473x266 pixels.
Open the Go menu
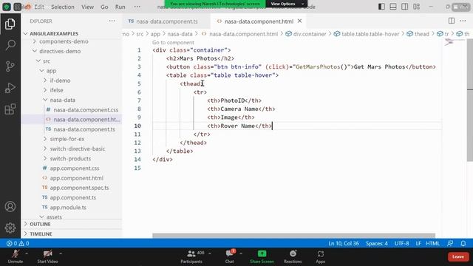click(x=104, y=7)
